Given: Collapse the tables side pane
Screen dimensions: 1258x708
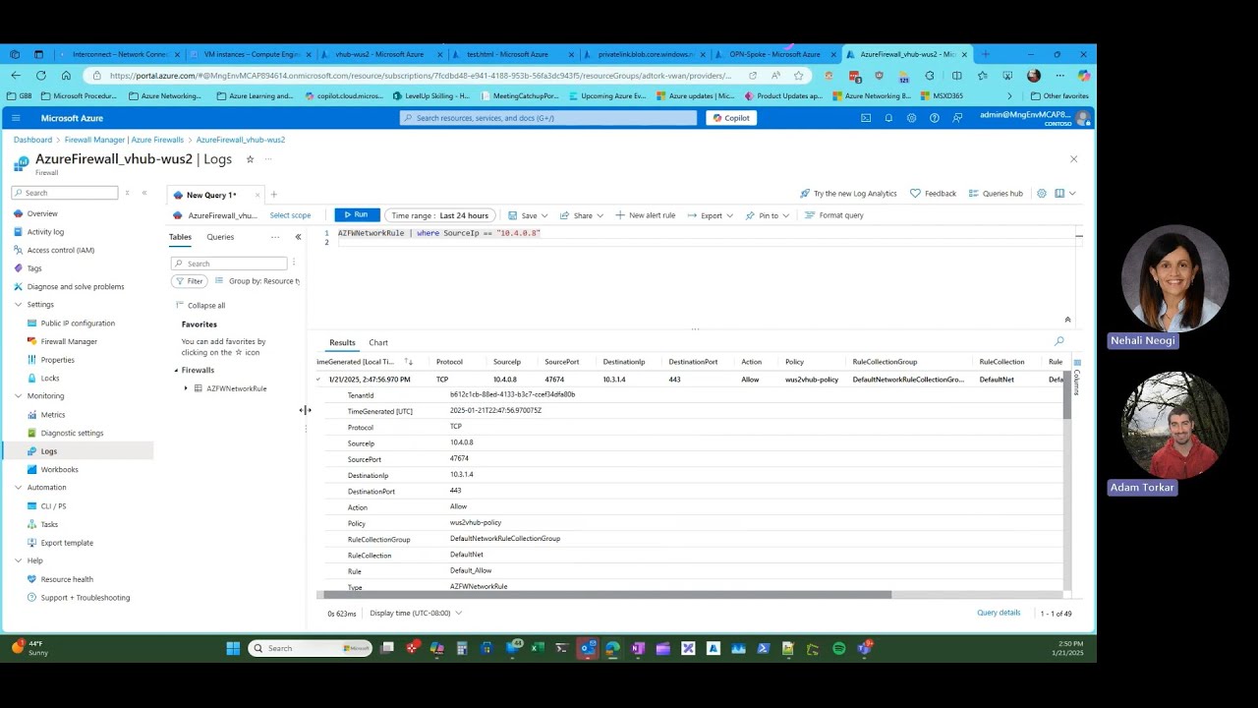Looking at the screenshot, I should pyautogui.click(x=298, y=237).
